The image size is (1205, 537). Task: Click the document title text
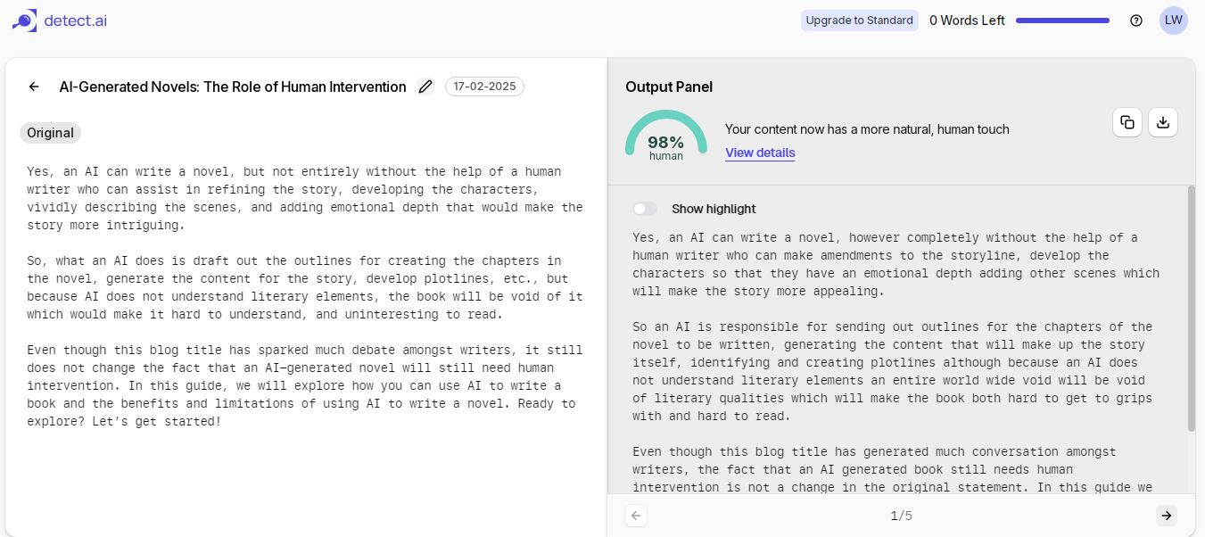233,87
